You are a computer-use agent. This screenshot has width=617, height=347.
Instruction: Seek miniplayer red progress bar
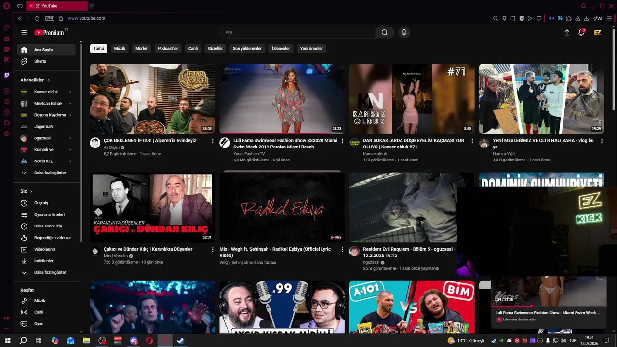pos(549,306)
